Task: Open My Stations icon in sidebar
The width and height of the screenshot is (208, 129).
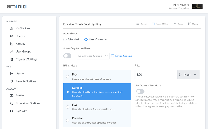Action: coord(12,28)
